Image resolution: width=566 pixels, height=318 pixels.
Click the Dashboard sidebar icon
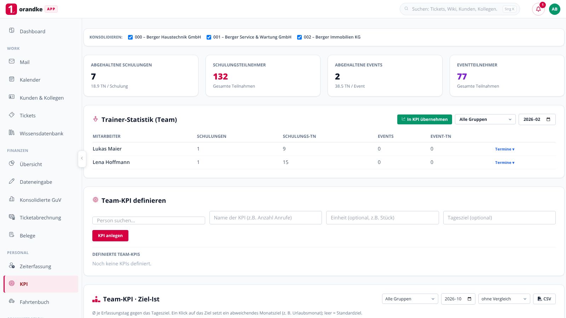pyautogui.click(x=12, y=30)
